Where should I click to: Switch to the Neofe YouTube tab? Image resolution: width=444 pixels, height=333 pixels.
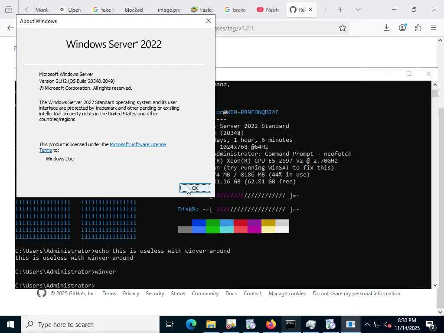pos(268,10)
